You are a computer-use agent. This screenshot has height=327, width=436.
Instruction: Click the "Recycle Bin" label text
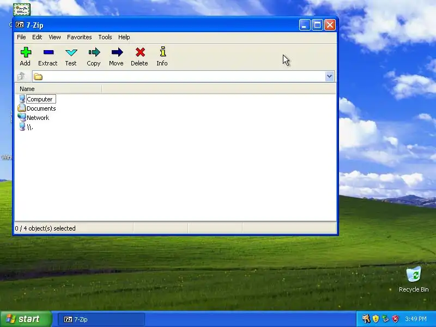[x=414, y=289]
